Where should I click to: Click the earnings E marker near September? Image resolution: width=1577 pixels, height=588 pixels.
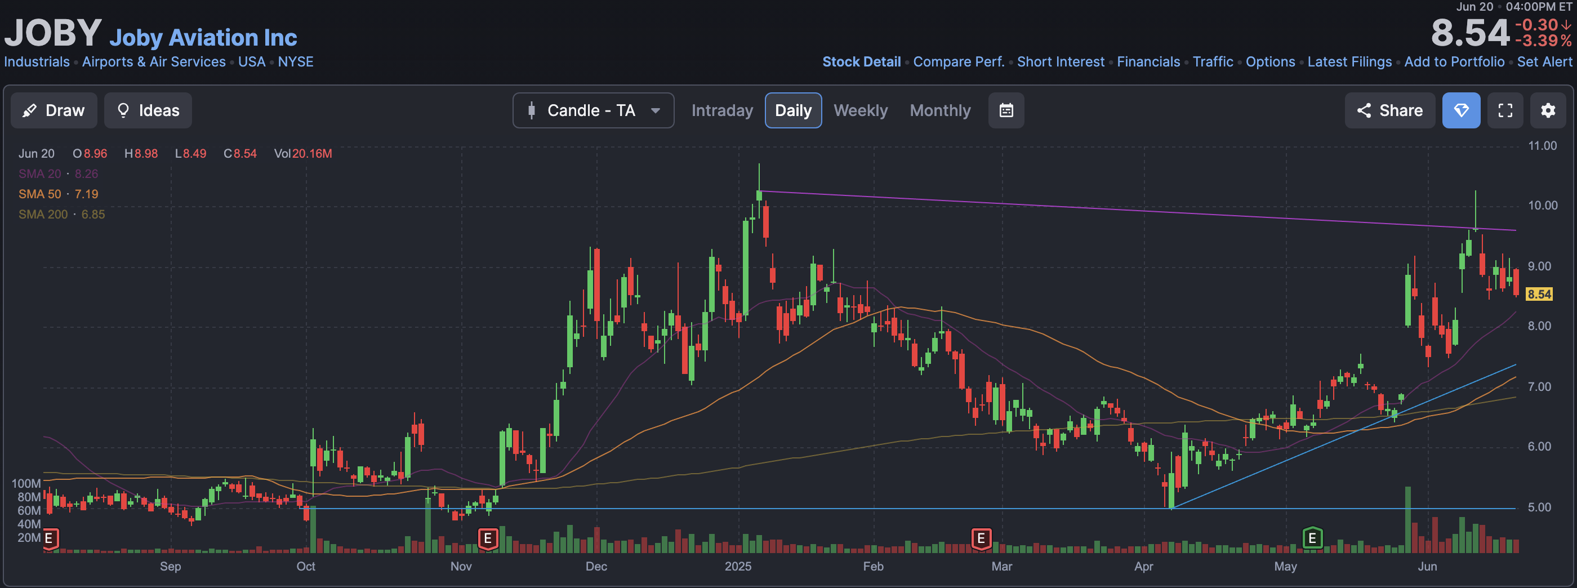click(x=50, y=539)
